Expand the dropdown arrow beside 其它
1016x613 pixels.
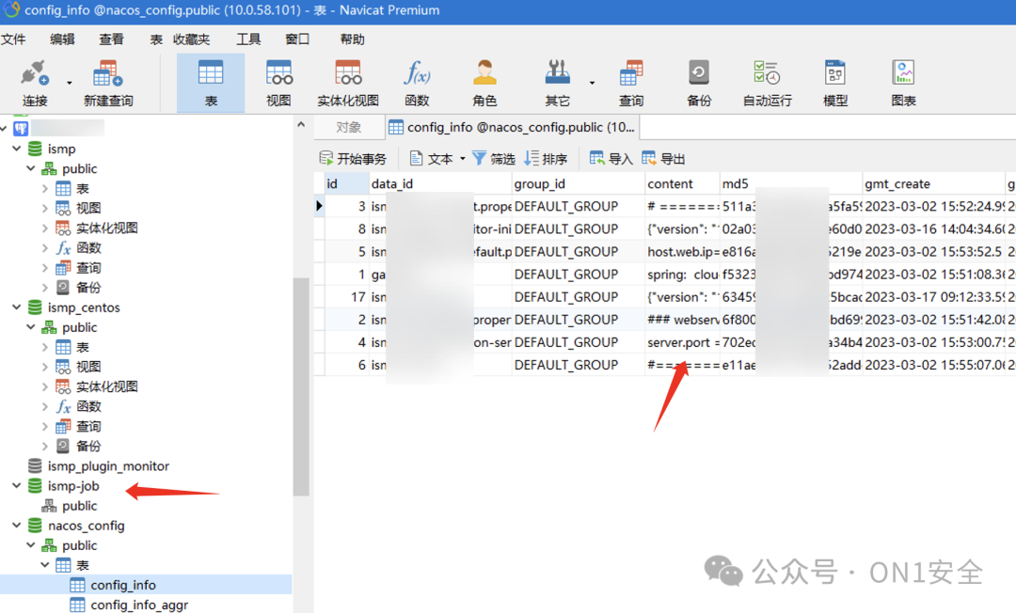(592, 83)
